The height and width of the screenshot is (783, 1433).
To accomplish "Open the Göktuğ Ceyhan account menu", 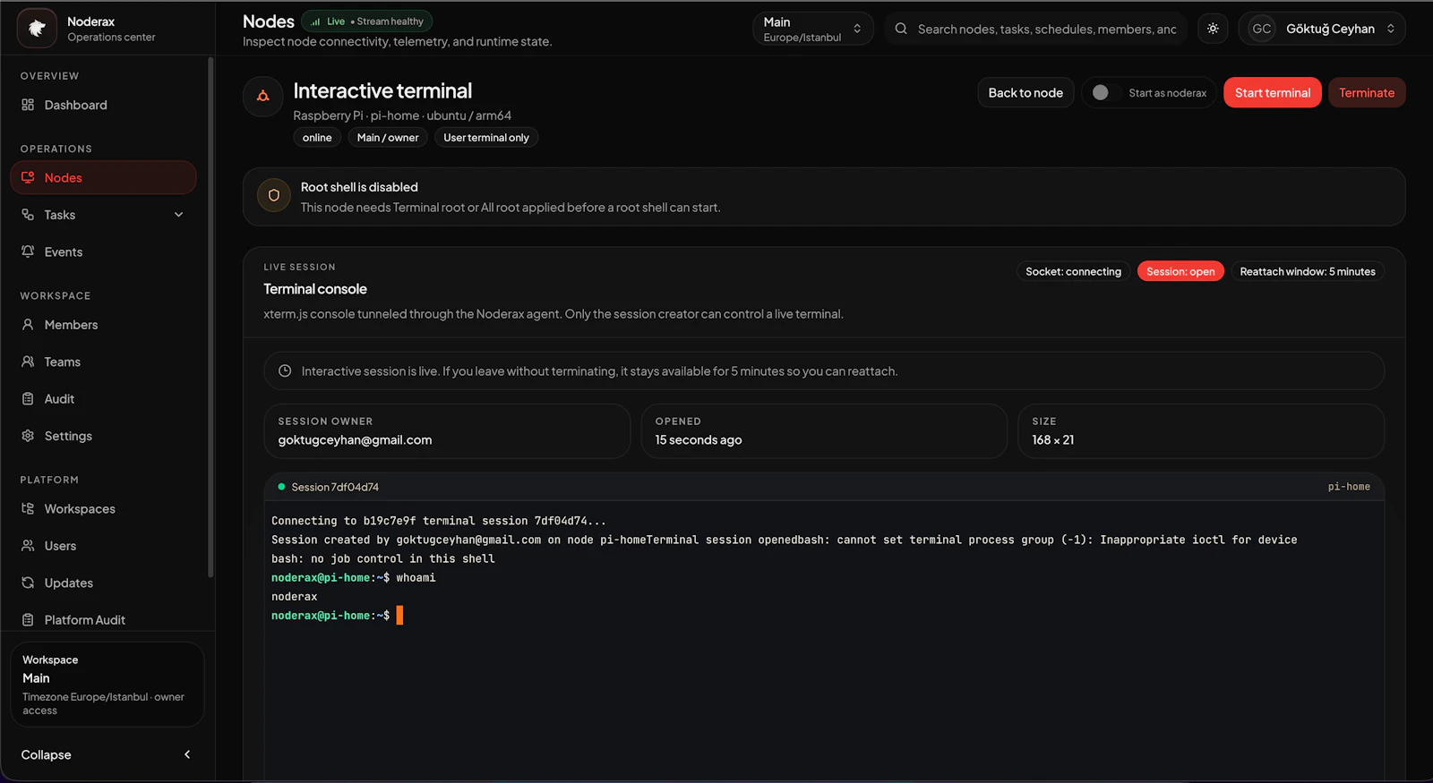I will (1322, 29).
